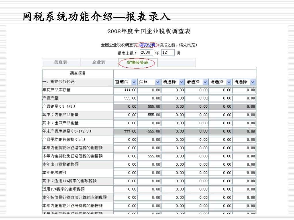Click the 本年内销货物计征消费税的销售额 label

point(72,206)
